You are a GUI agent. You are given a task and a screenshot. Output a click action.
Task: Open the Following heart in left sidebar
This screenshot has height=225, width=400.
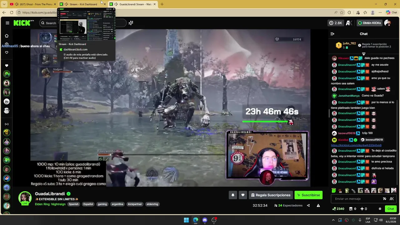[7, 52]
